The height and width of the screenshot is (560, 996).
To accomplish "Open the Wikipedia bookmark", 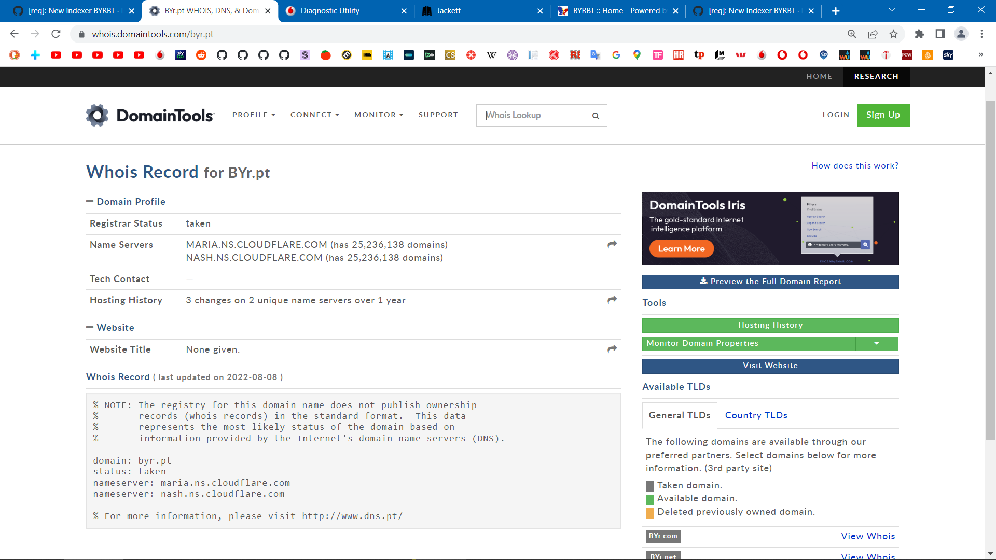I will pos(492,55).
